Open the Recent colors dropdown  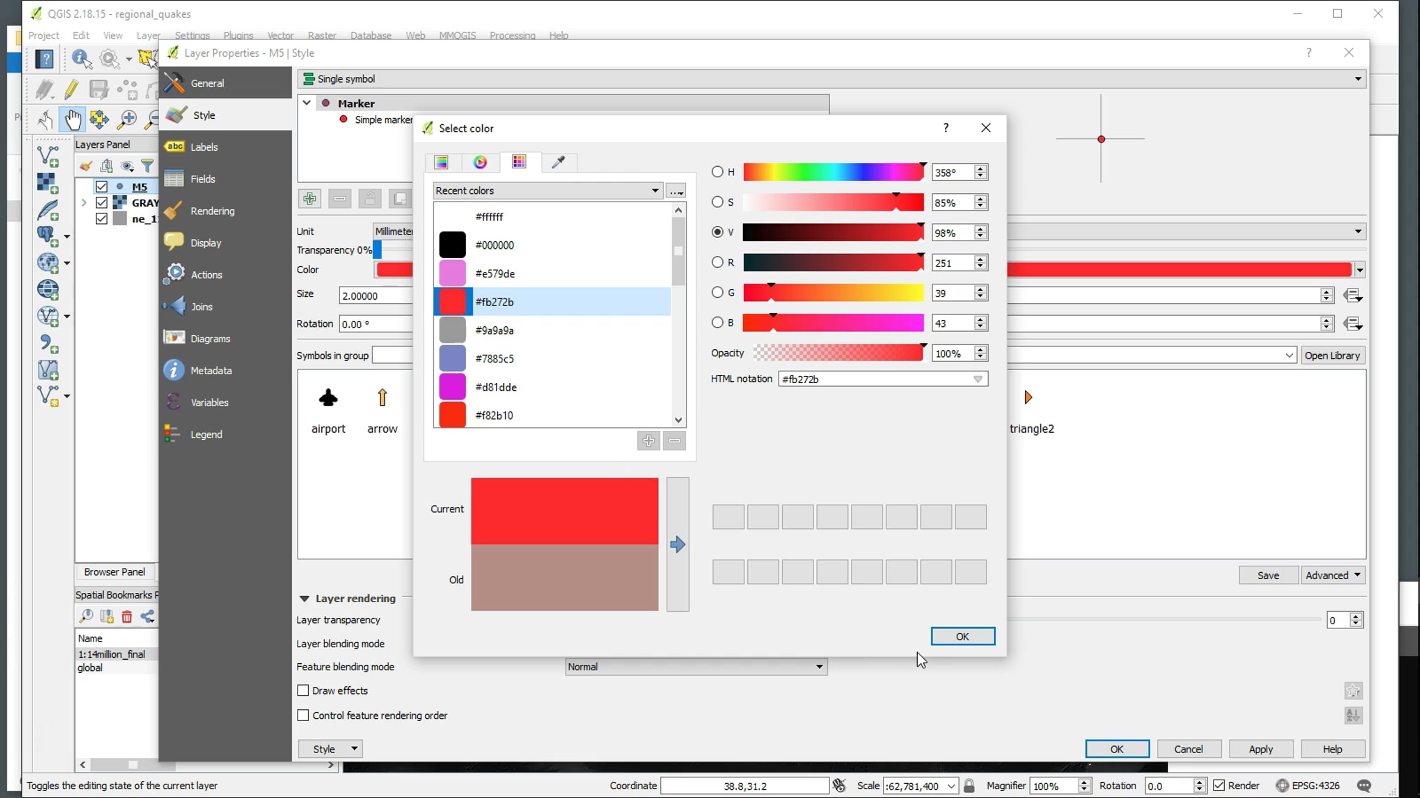547,190
